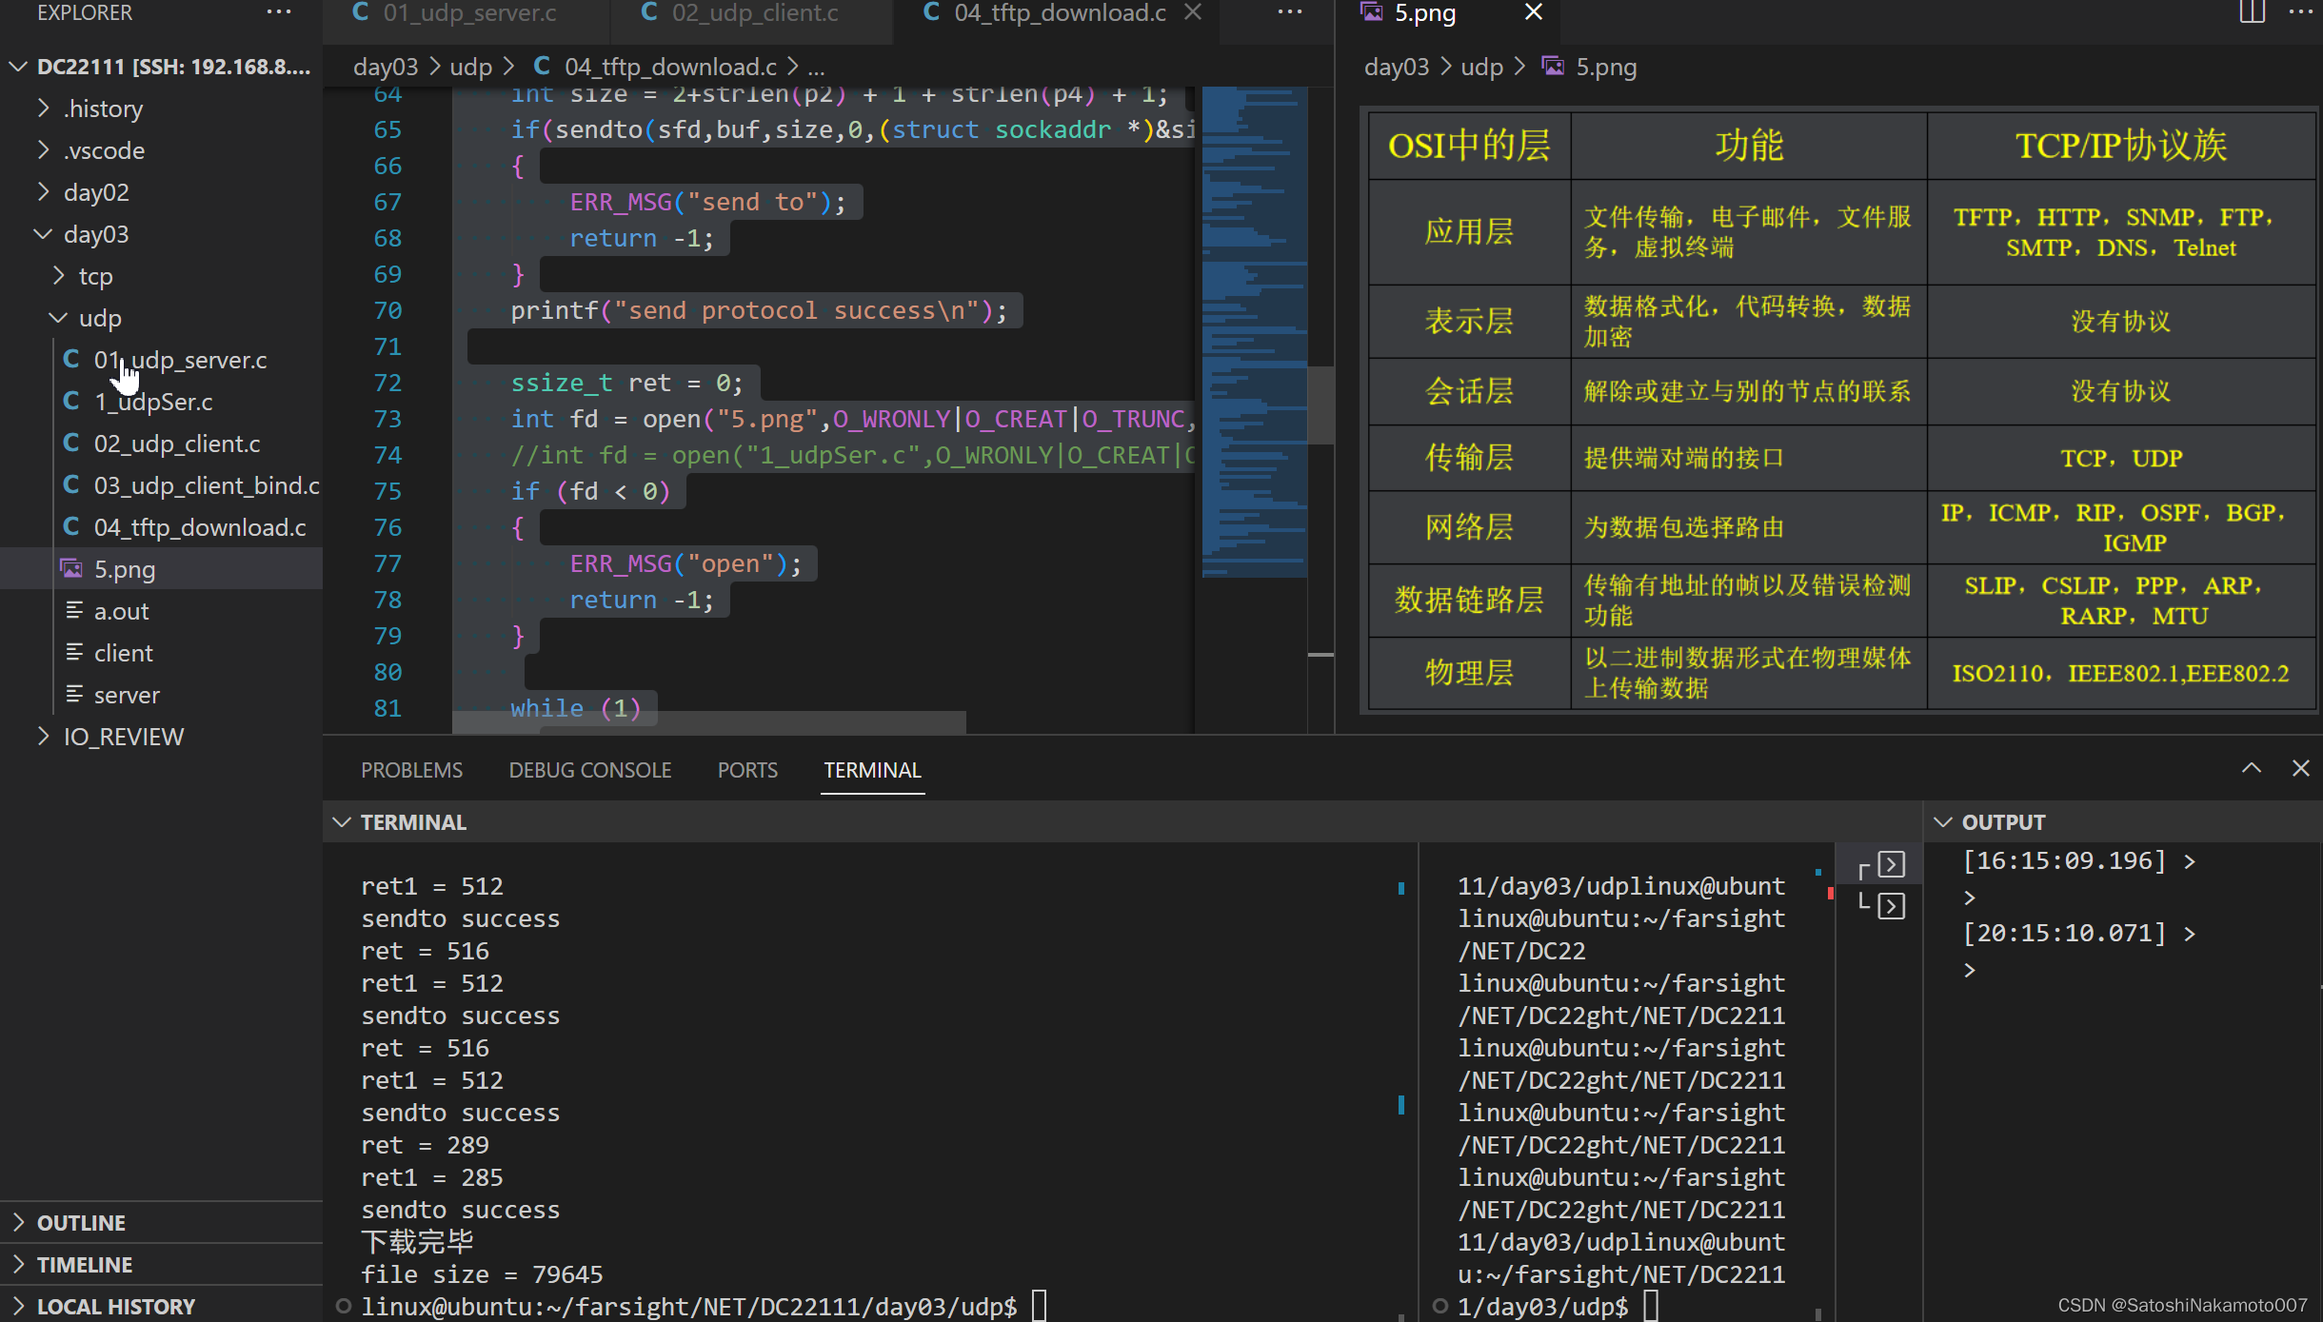Open the PORTS panel tab
This screenshot has height=1322, width=2323.
click(747, 770)
